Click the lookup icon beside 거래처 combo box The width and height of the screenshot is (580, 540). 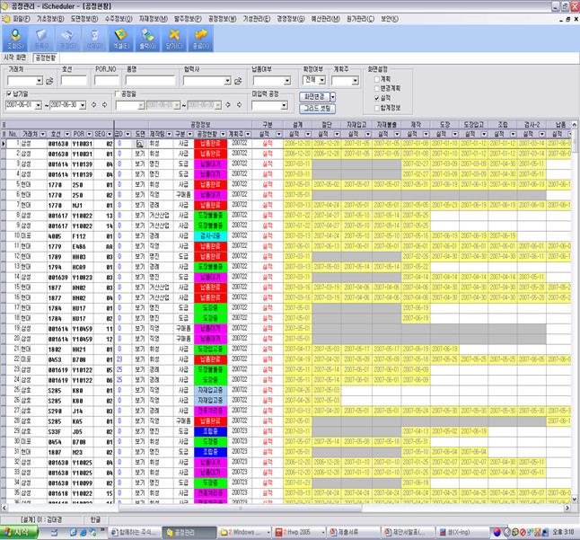point(49,81)
